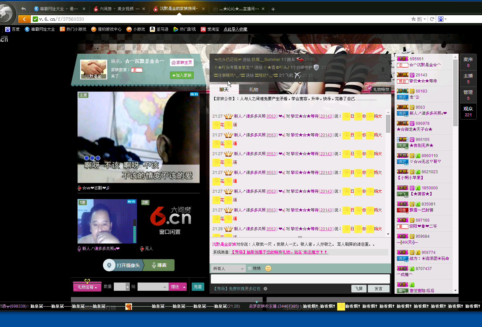Click user 20143 挚云 in audience list

(x=424, y=78)
